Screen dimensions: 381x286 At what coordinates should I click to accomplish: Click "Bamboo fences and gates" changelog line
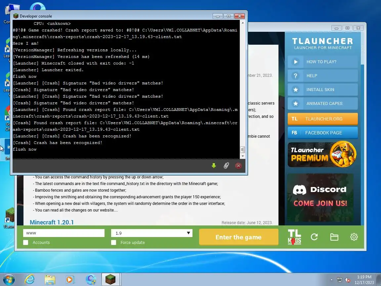coord(80,190)
